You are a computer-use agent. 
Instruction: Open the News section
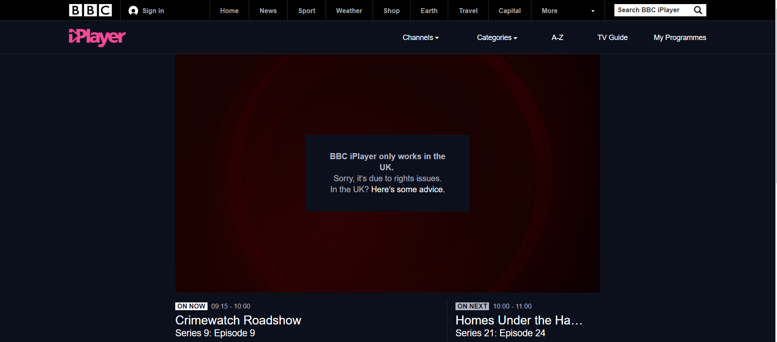(268, 11)
